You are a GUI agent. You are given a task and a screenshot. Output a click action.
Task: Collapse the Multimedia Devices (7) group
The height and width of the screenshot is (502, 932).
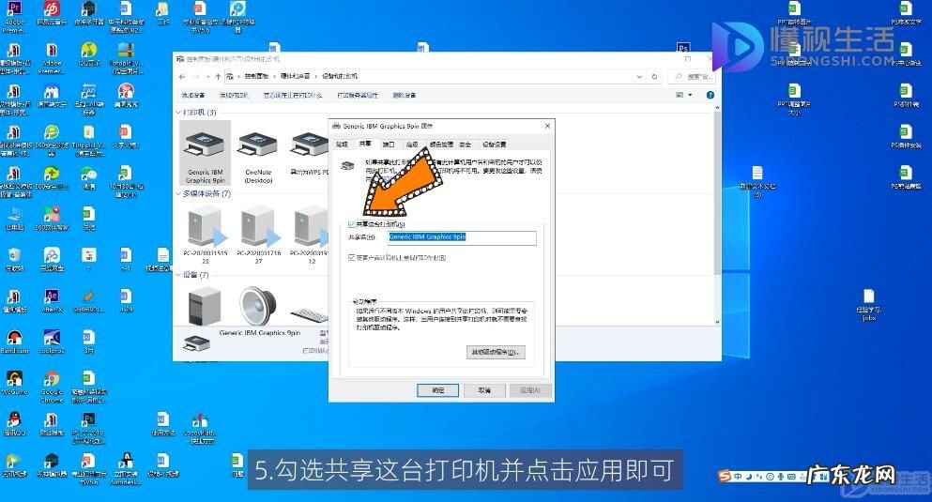178,193
